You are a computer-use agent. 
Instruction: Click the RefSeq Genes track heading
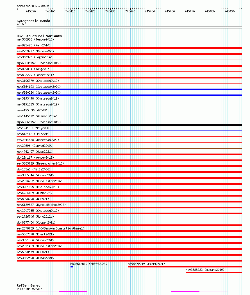(x=28, y=285)
